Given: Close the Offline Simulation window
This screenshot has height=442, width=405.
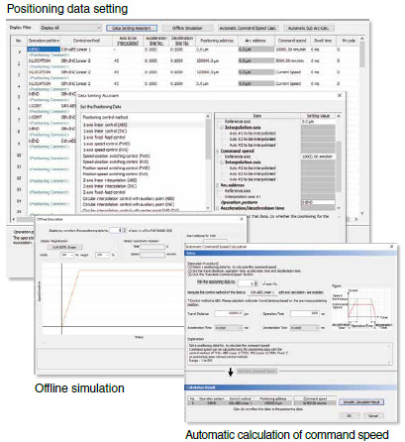Looking at the screenshot, I should tap(242, 219).
